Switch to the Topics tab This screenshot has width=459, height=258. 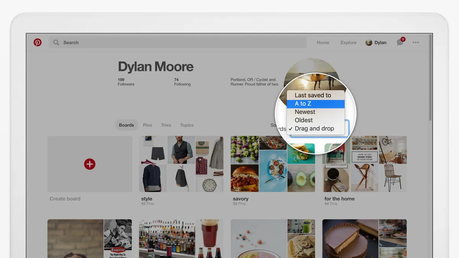tap(187, 125)
